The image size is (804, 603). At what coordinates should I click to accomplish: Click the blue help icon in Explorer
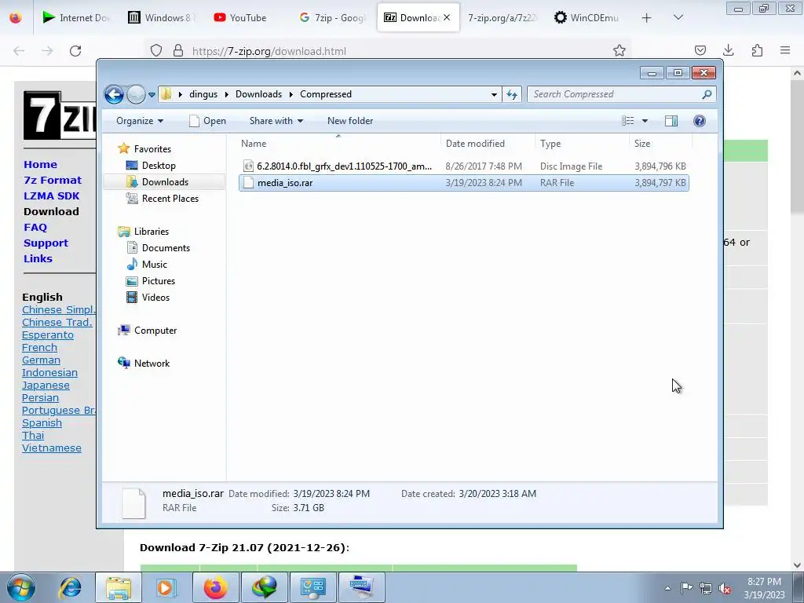click(x=700, y=121)
